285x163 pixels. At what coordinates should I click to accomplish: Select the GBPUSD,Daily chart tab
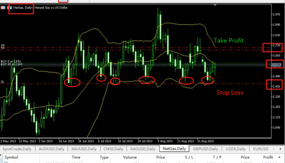pos(205,149)
